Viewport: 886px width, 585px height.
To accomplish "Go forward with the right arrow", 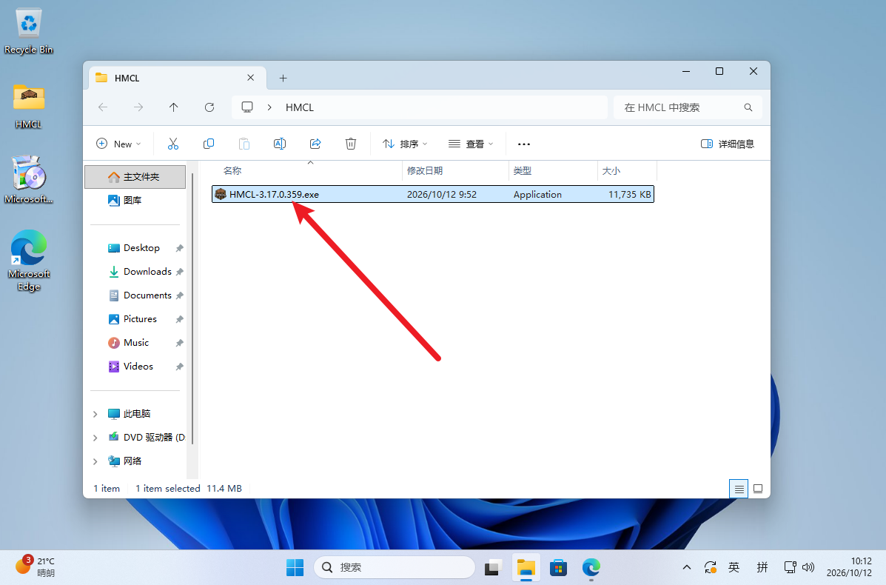I will pyautogui.click(x=138, y=107).
